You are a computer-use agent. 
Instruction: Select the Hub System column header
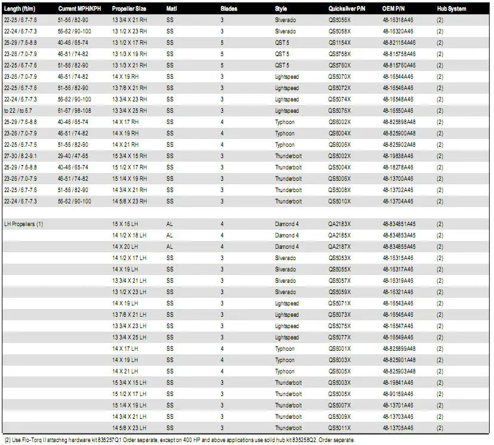tap(451, 9)
